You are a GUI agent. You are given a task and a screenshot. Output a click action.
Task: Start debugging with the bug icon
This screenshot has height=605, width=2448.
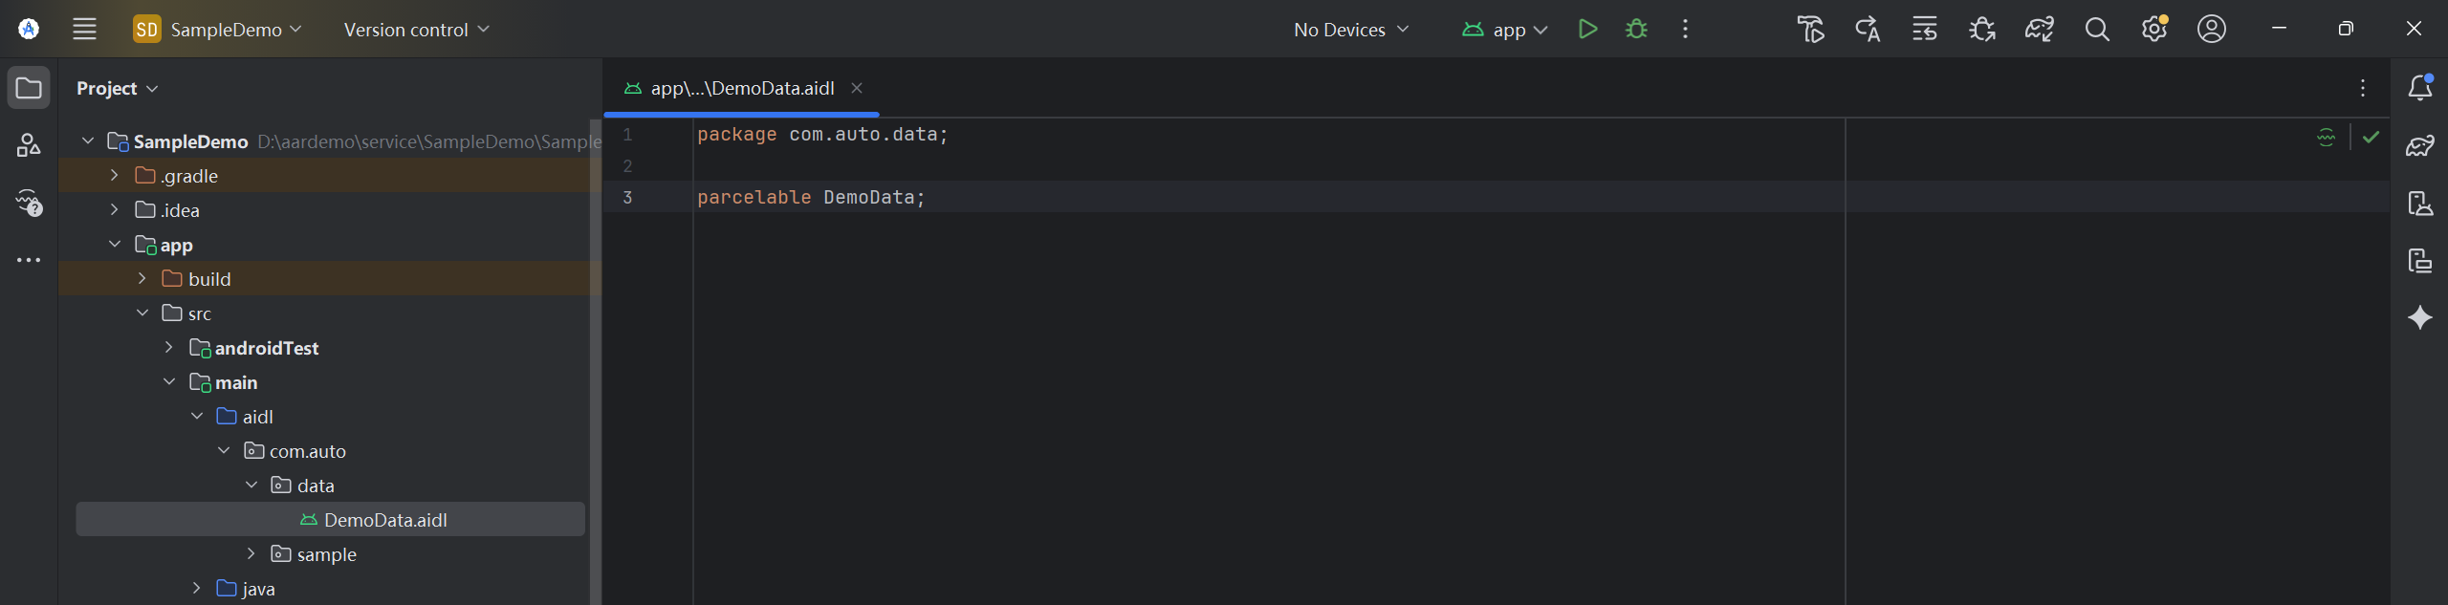pos(1636,30)
